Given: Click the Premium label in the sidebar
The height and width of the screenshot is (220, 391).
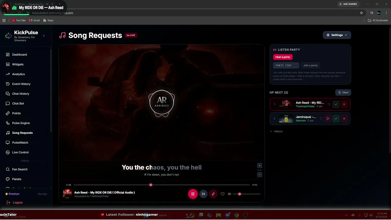Looking at the screenshot, I should pyautogui.click(x=12, y=194).
